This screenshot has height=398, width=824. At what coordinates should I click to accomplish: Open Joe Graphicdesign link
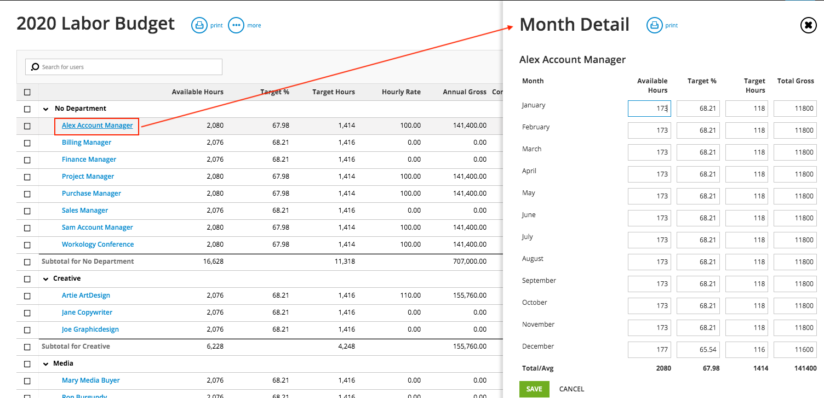pyautogui.click(x=90, y=329)
